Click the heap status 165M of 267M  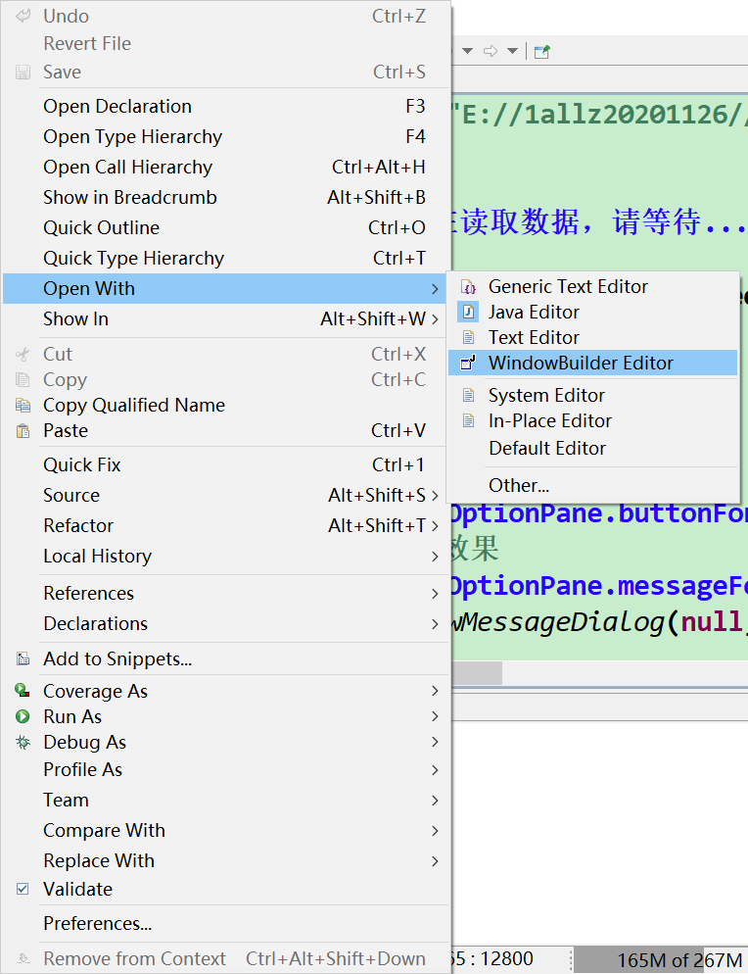[660, 959]
